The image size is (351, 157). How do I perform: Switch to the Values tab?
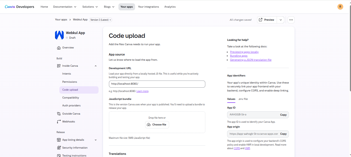(x=231, y=99)
